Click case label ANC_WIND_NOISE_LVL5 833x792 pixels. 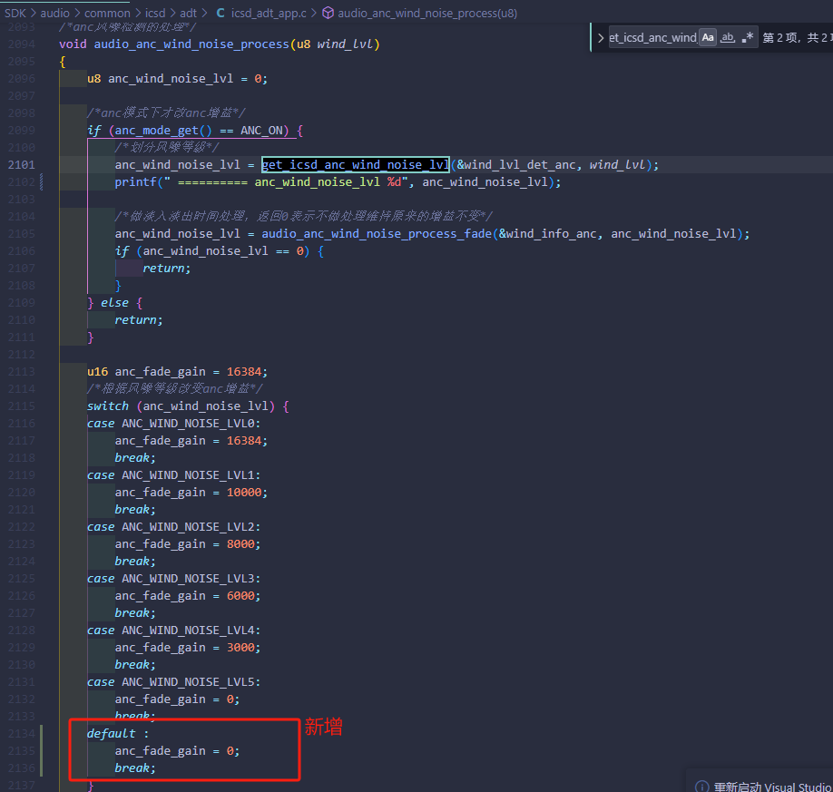(188, 682)
